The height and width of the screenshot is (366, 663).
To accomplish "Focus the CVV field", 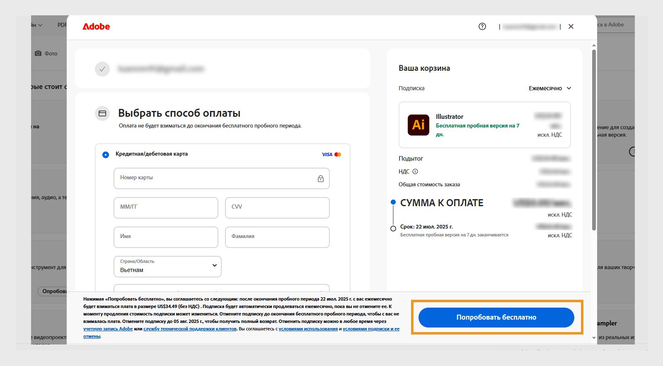I will pos(277,208).
